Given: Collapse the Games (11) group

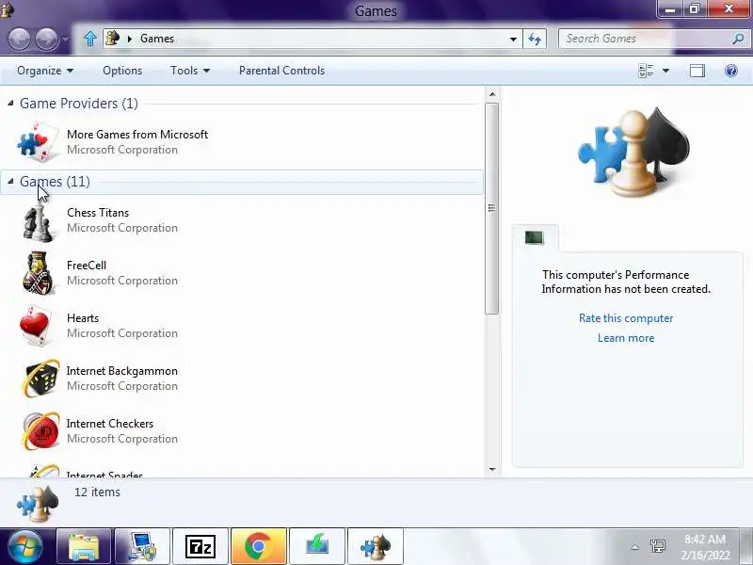Looking at the screenshot, I should pos(10,181).
